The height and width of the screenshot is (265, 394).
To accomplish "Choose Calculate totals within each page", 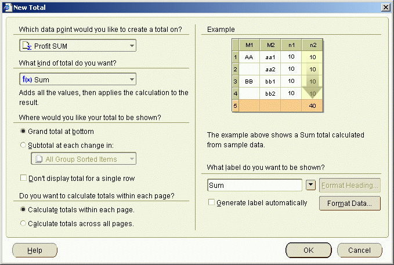I will 23,209.
